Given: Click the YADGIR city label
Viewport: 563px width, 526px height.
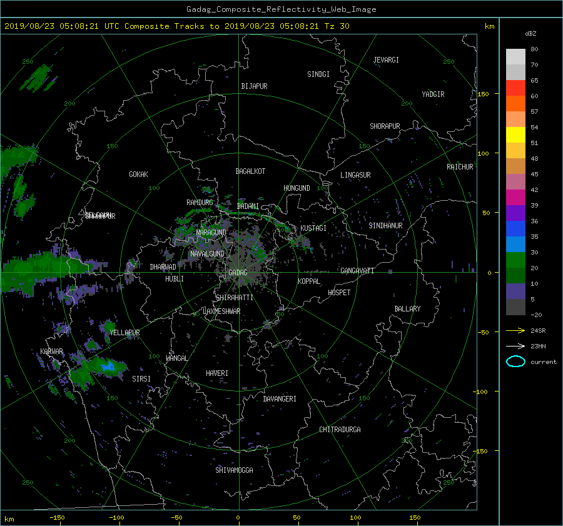Looking at the screenshot, I should pos(433,94).
